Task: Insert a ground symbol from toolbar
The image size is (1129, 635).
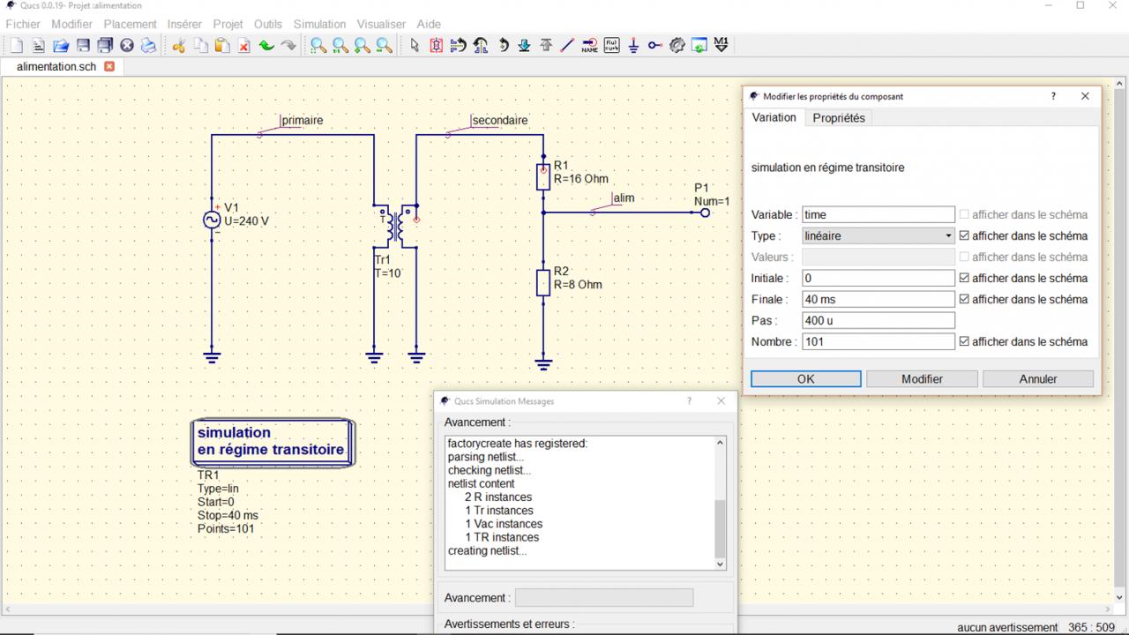Action: pyautogui.click(x=633, y=45)
